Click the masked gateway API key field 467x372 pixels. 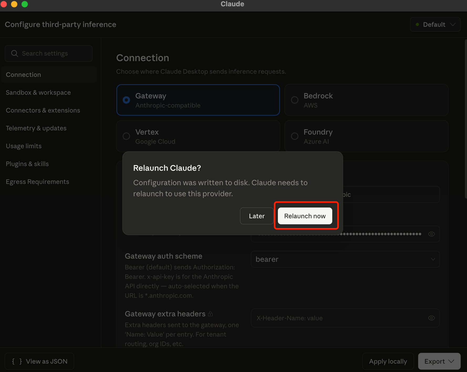[345, 234]
